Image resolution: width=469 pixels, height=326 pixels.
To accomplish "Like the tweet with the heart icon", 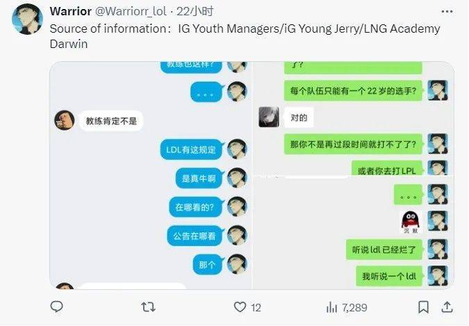I will 240,307.
